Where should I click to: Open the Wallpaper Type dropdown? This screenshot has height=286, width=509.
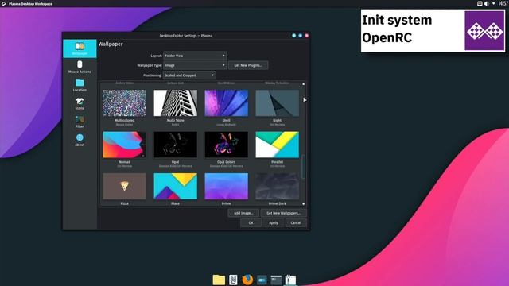point(195,65)
